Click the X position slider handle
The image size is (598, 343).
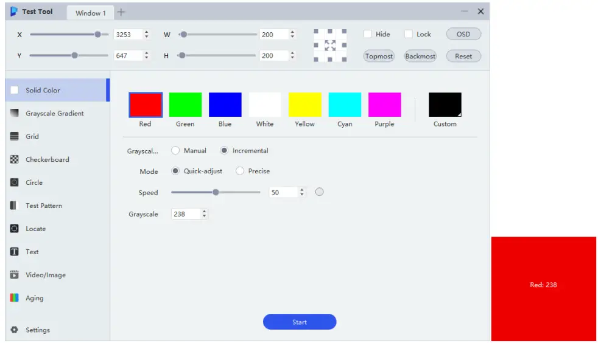tap(97, 34)
